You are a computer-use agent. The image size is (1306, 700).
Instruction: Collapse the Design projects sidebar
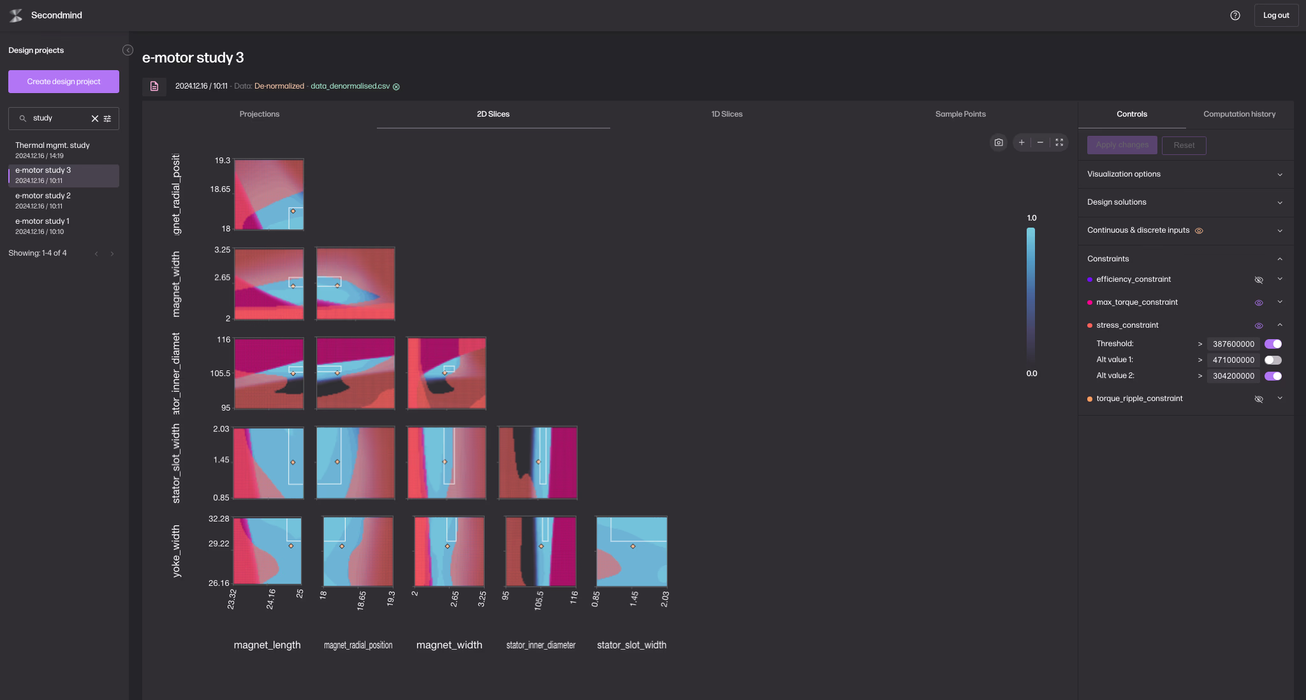coord(128,50)
